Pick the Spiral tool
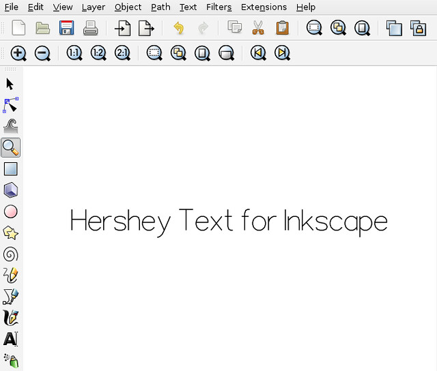 pos(10,254)
